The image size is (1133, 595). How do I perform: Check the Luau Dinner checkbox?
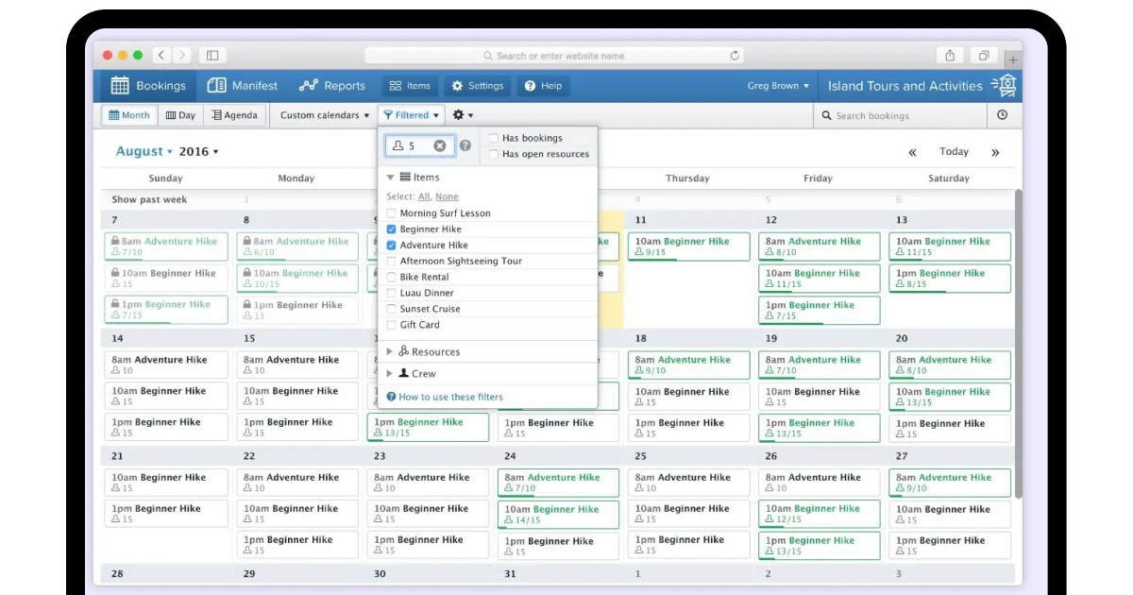pyautogui.click(x=391, y=294)
